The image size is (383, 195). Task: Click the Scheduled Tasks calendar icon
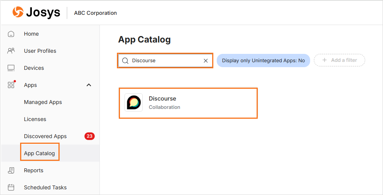[11, 187]
